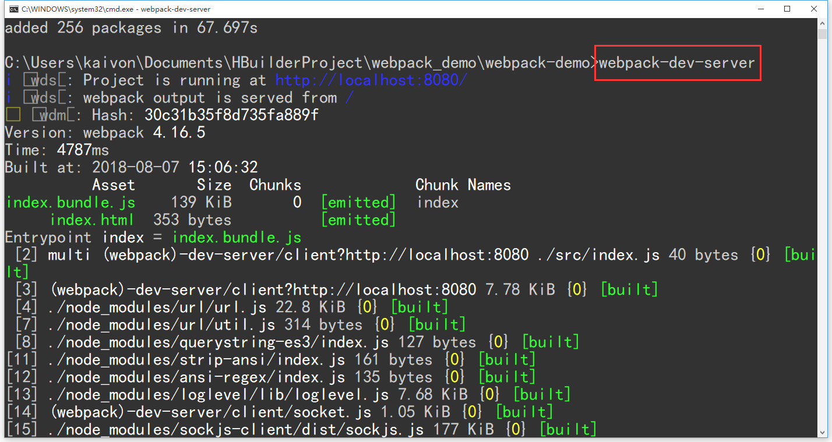This screenshot has height=442, width=832.
Task: Click the working directory path prompt
Action: tap(301, 62)
